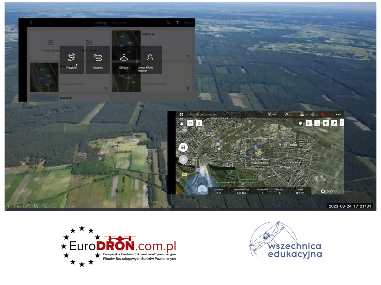Go to previous slide arrow control
381x285 pixels.
(9, 206)
